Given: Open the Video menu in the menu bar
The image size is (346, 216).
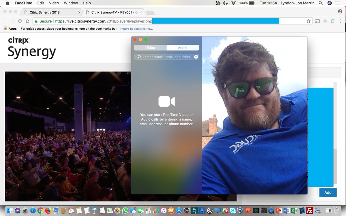Looking at the screenshot, I should point(54,3).
